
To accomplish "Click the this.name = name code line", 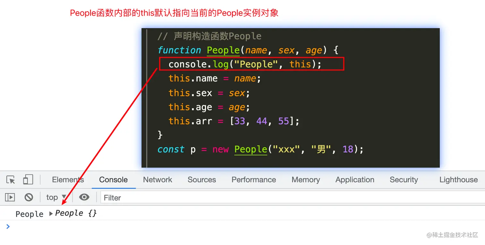I will pos(215,78).
